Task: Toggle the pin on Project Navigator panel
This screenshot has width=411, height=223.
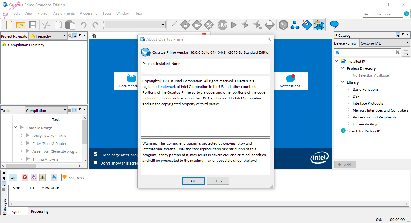Action: [75, 36]
